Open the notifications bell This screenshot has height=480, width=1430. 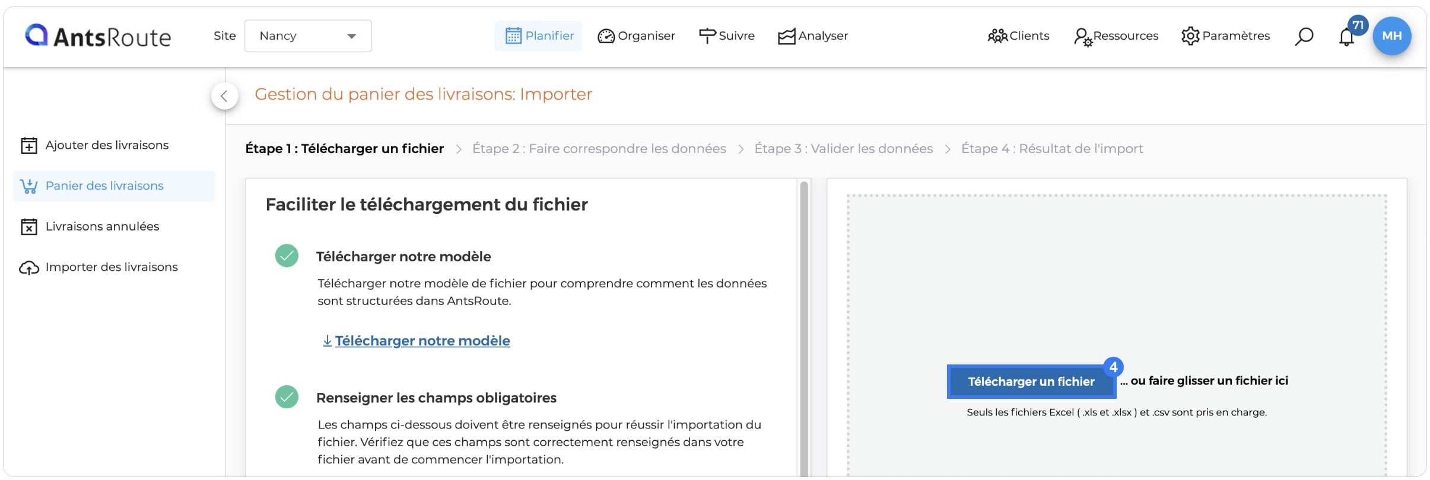[x=1346, y=37]
